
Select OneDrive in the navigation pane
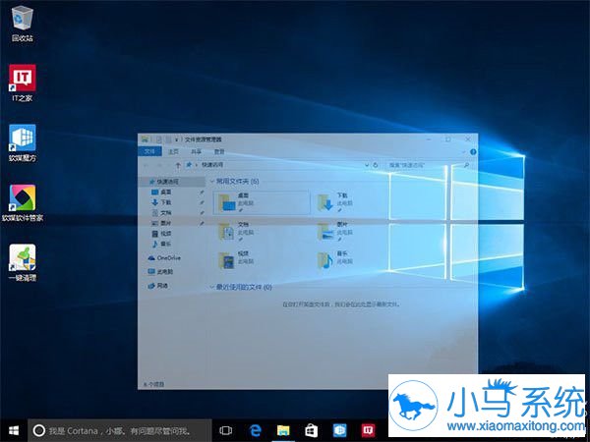164,258
